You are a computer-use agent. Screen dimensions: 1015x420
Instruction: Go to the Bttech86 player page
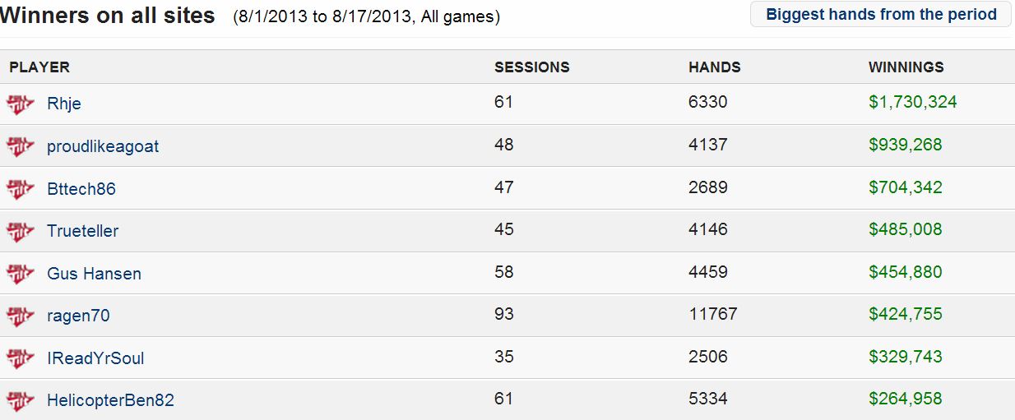point(81,189)
